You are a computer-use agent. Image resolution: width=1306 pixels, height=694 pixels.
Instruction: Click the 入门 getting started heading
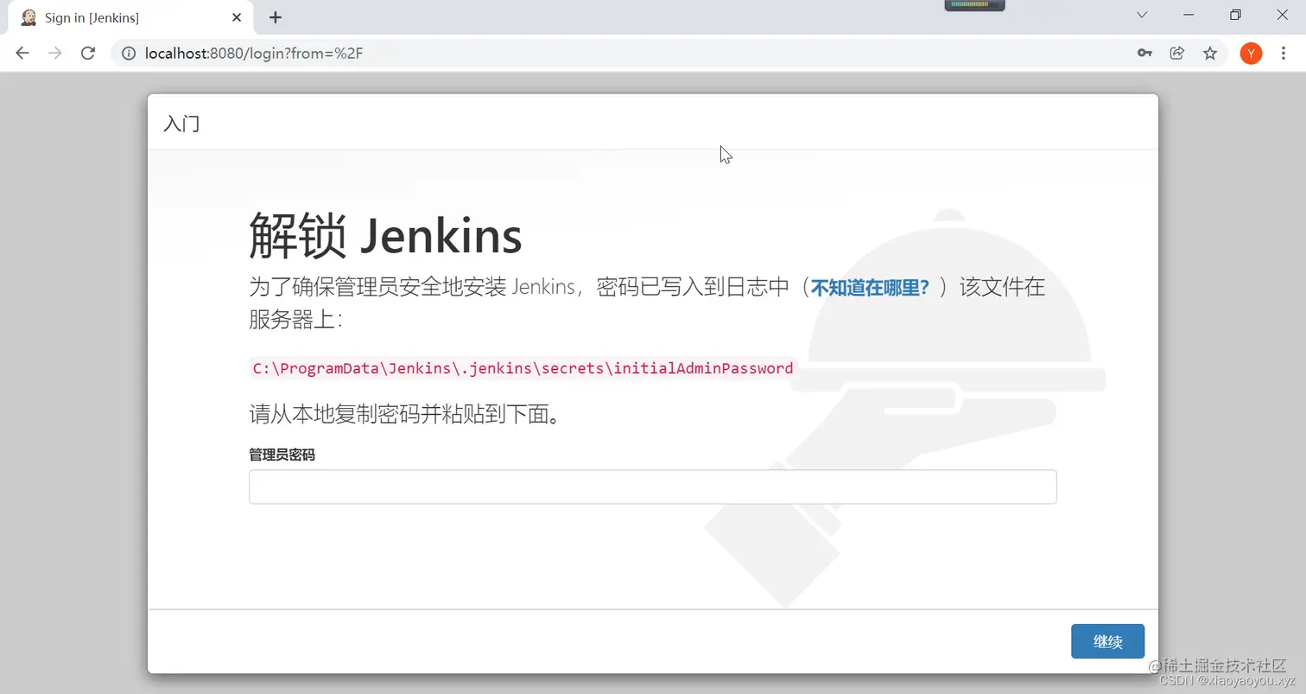point(181,124)
